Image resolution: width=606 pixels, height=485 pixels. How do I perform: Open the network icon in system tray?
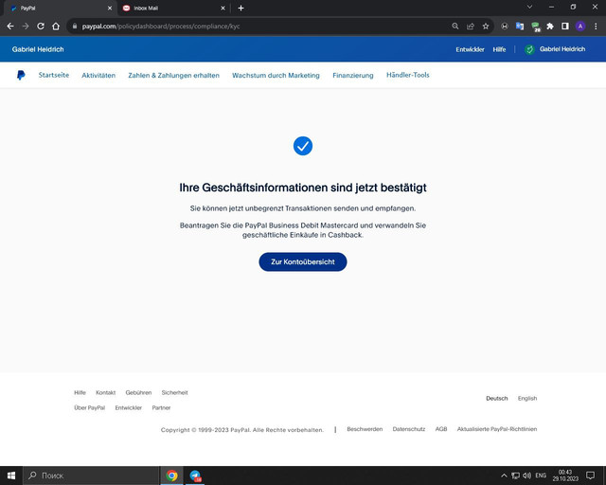515,476
